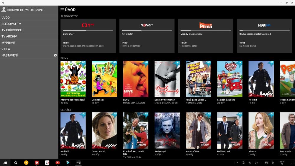Viewport: 295px width, 166px height.
Task: Open the Archangel series poster
Action: click(167, 130)
